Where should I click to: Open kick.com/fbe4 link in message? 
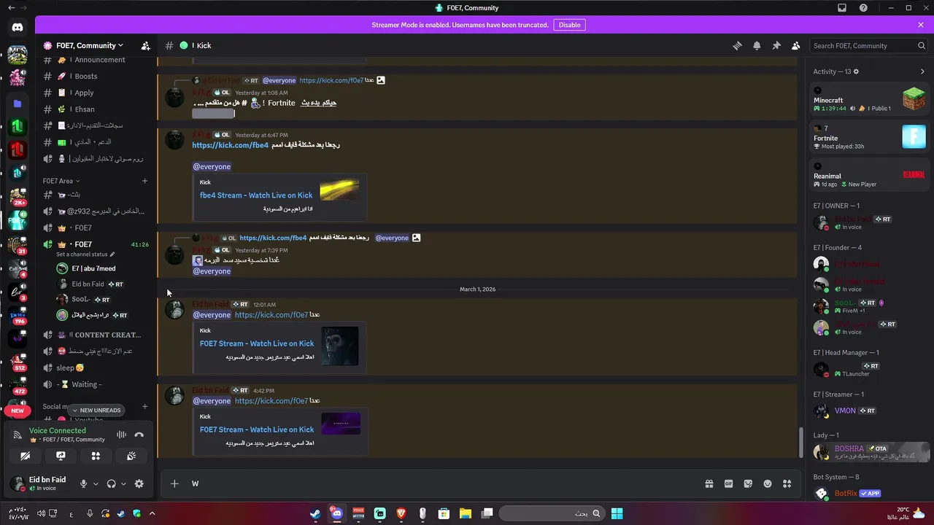(231, 145)
